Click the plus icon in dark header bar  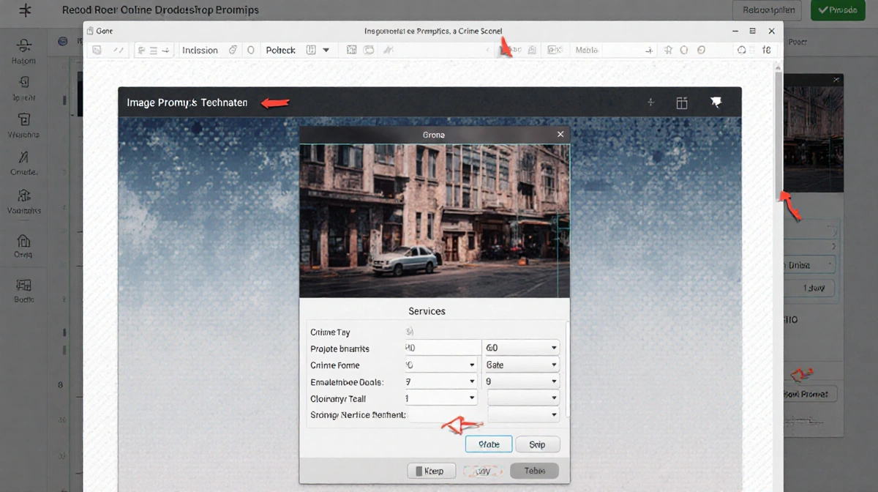coord(650,102)
